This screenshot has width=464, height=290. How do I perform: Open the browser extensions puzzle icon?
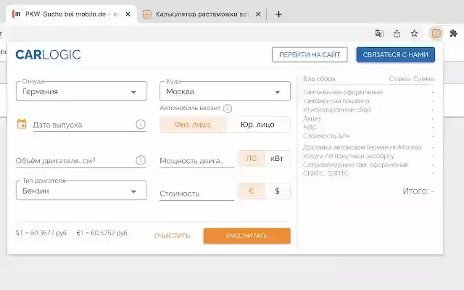[453, 33]
